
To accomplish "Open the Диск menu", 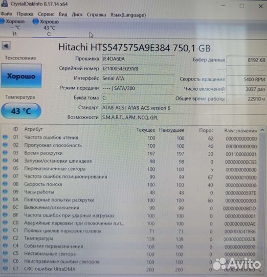I will (x=77, y=14).
